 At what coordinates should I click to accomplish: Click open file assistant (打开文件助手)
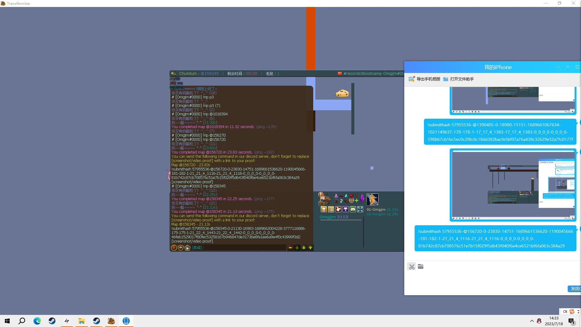(458, 79)
